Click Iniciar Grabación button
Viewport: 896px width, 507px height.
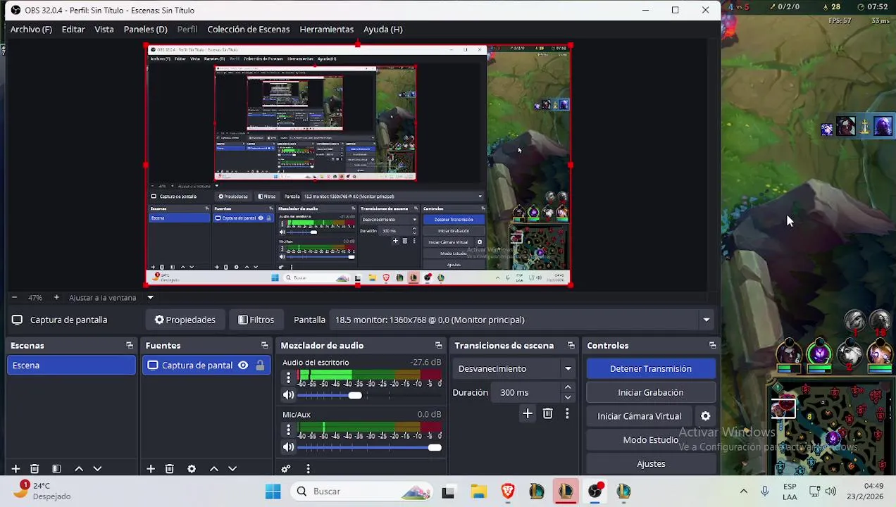point(651,393)
